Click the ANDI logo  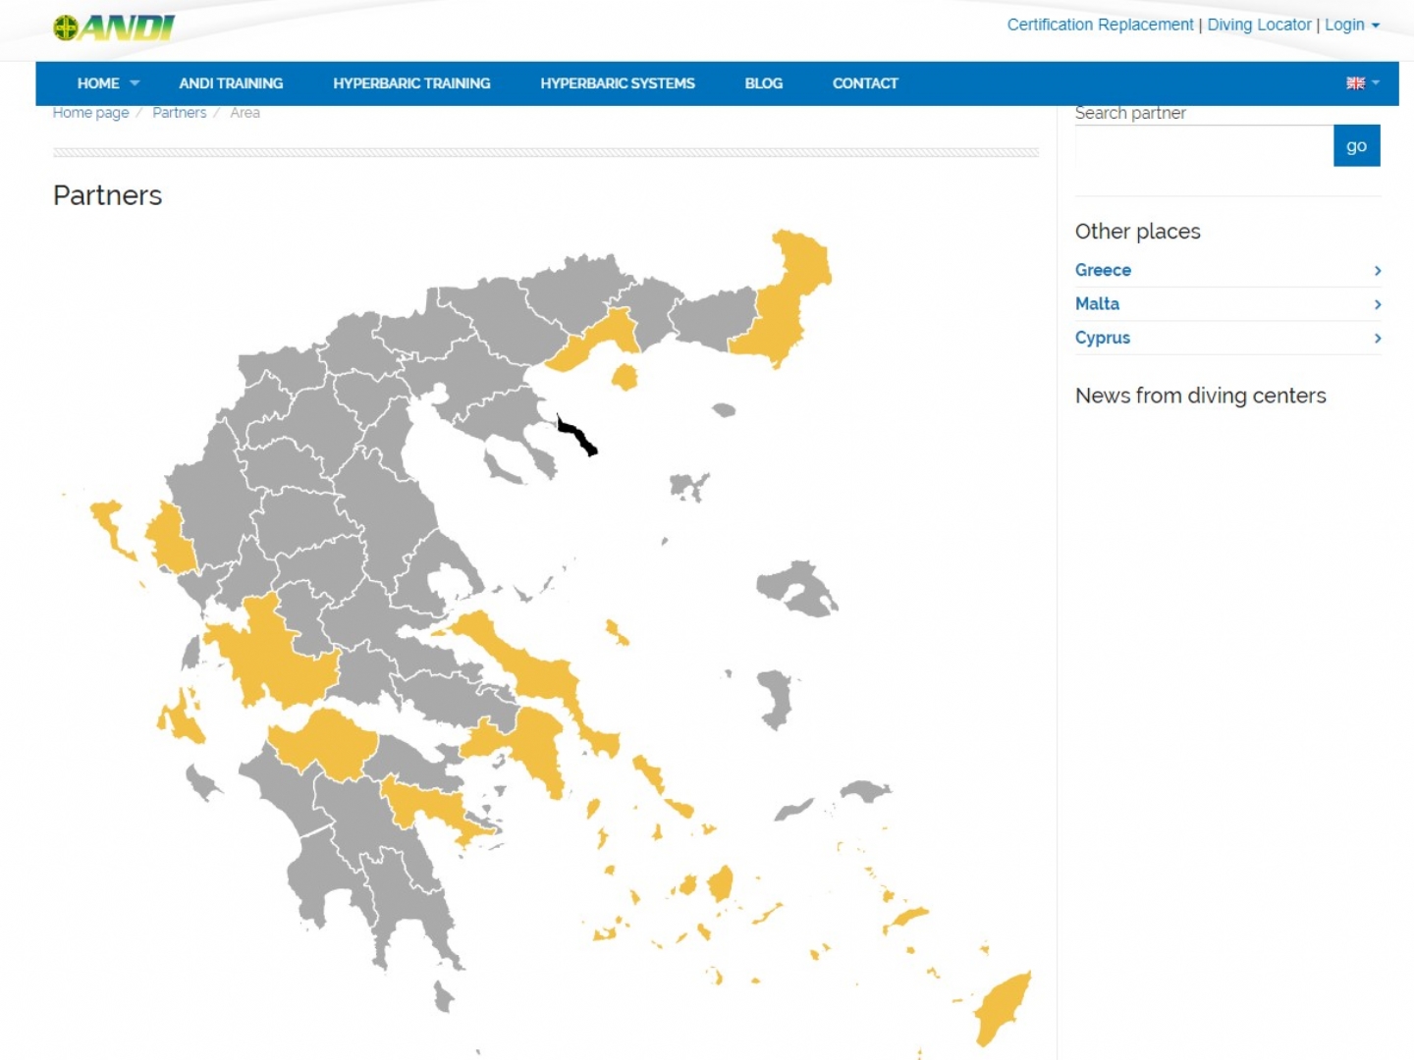click(114, 27)
